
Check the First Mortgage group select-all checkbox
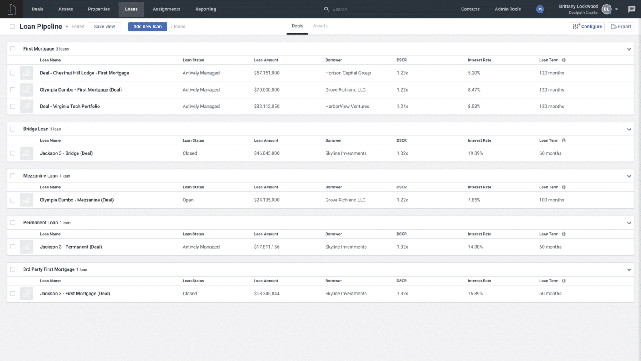click(x=13, y=48)
